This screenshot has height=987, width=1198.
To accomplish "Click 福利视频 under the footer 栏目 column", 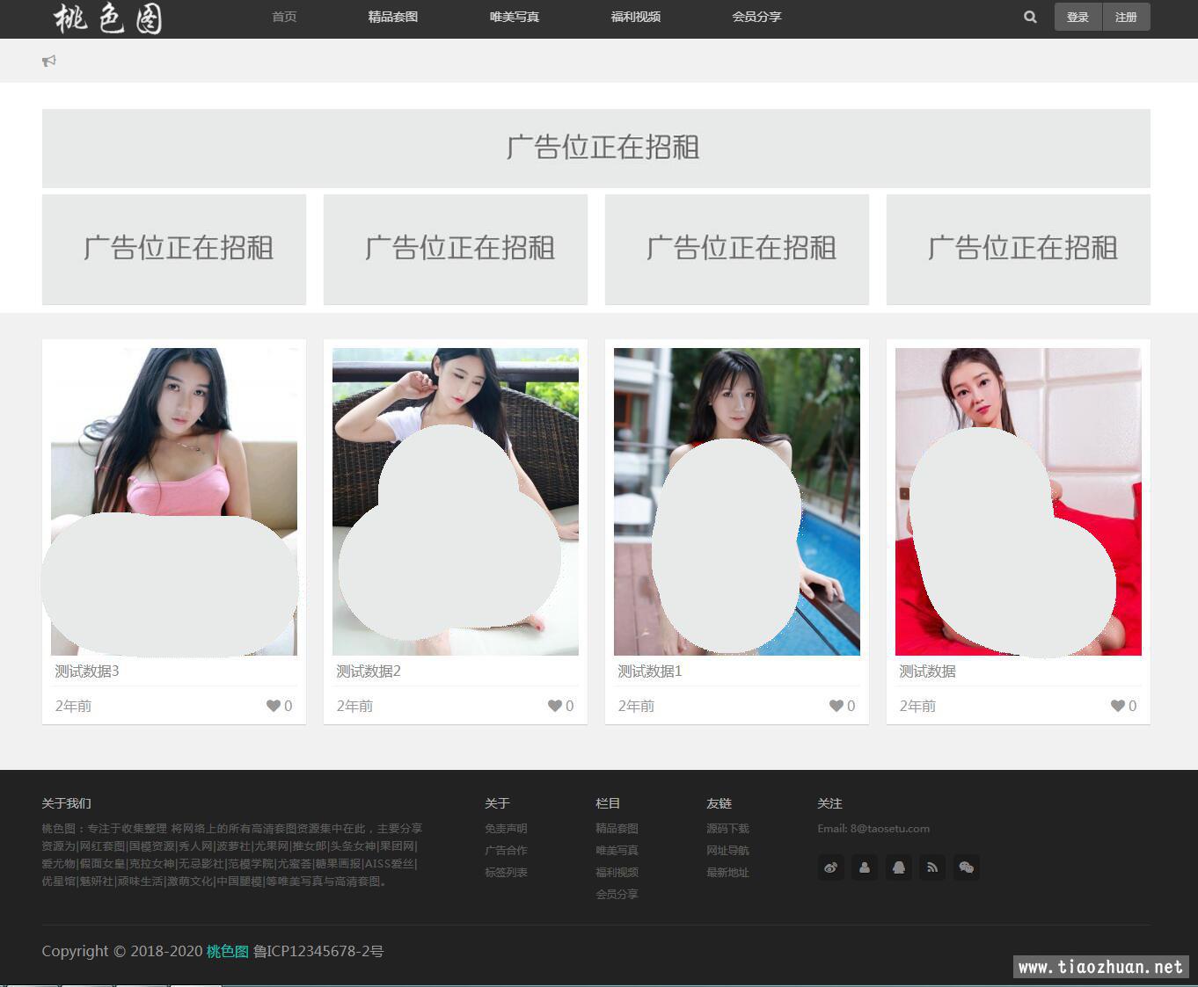I will click(617, 873).
